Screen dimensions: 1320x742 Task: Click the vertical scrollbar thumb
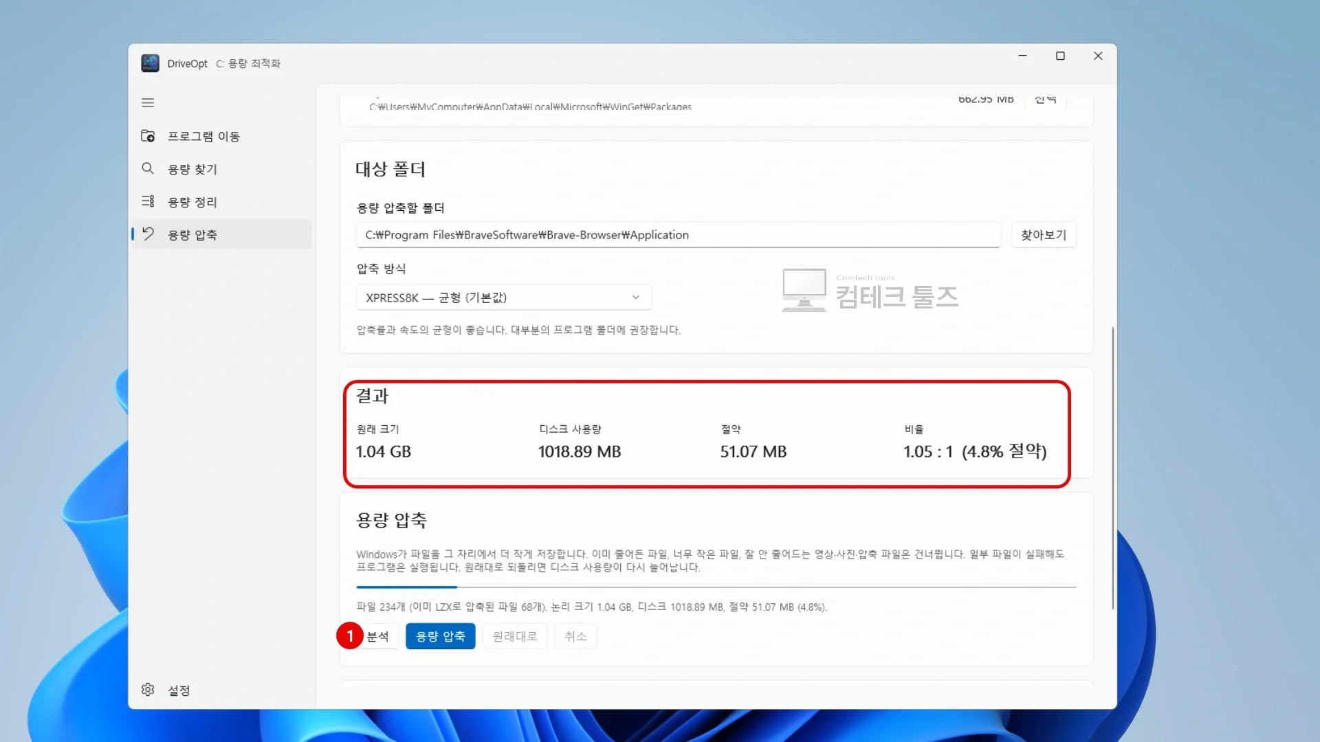(1112, 468)
